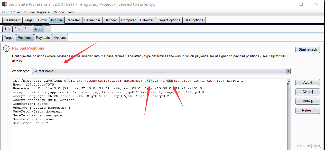Click the Start attack button
The image size is (325, 150).
pos(308,50)
